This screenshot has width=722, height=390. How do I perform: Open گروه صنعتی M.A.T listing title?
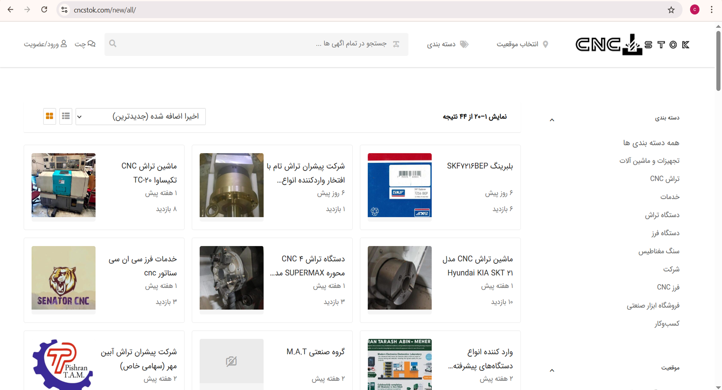tap(315, 352)
